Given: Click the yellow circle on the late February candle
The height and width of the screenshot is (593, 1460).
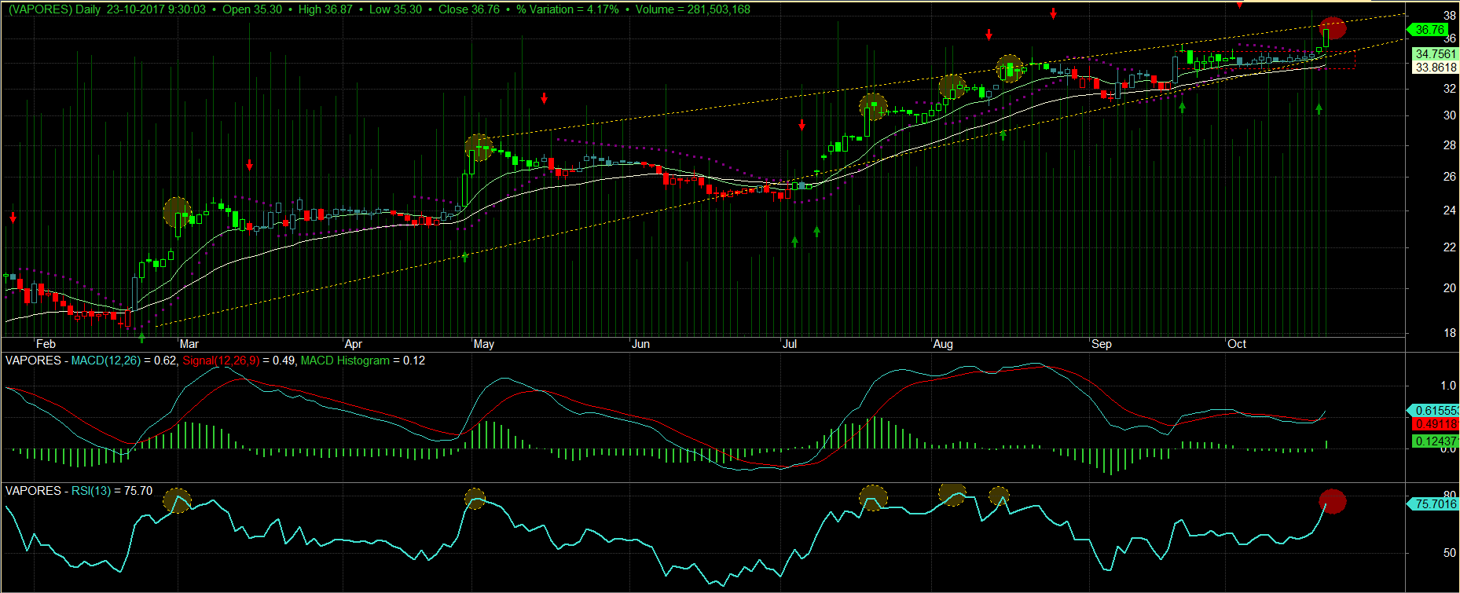Looking at the screenshot, I should coord(177,212).
